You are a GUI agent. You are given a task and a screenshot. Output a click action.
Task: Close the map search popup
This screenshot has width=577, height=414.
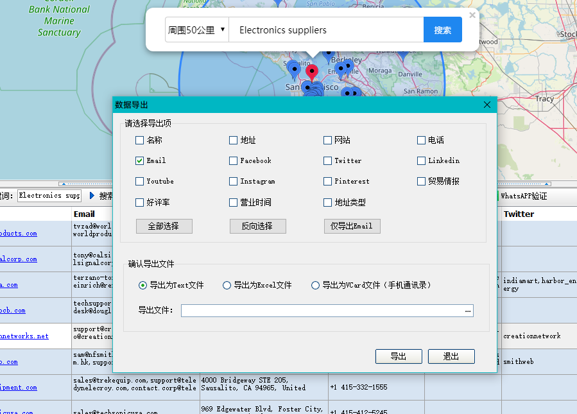tap(472, 15)
